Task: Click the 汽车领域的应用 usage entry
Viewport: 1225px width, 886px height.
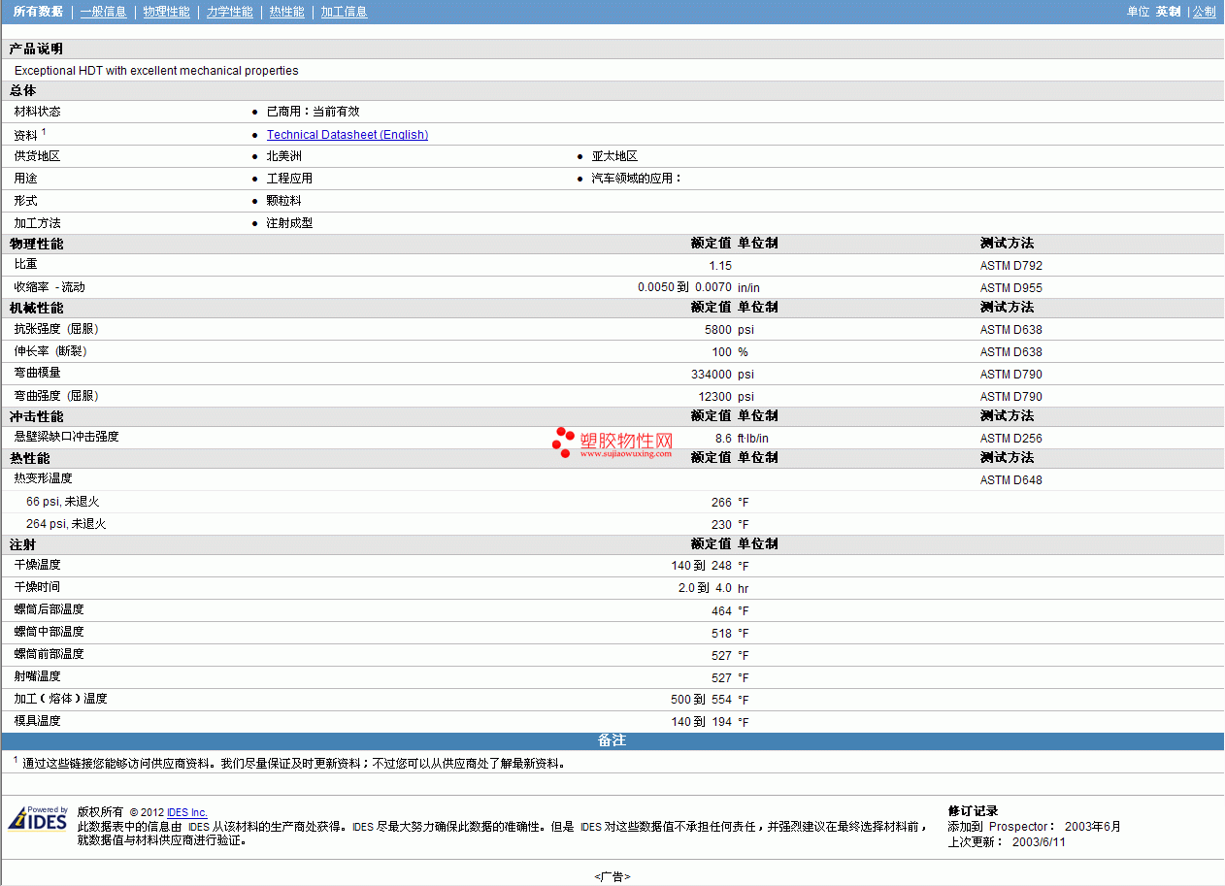Action: (x=637, y=179)
